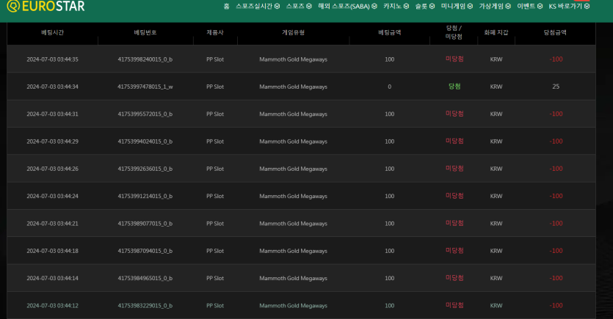Click the 베팅번호 column header
Image resolution: width=613 pixels, height=319 pixels.
[145, 32]
